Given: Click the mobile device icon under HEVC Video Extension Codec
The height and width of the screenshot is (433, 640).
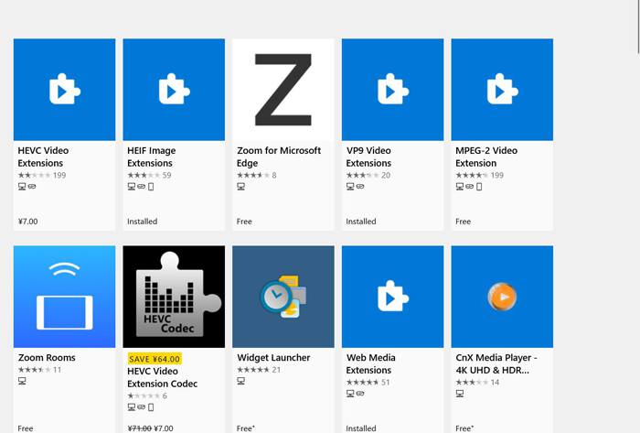Looking at the screenshot, I should tap(151, 407).
